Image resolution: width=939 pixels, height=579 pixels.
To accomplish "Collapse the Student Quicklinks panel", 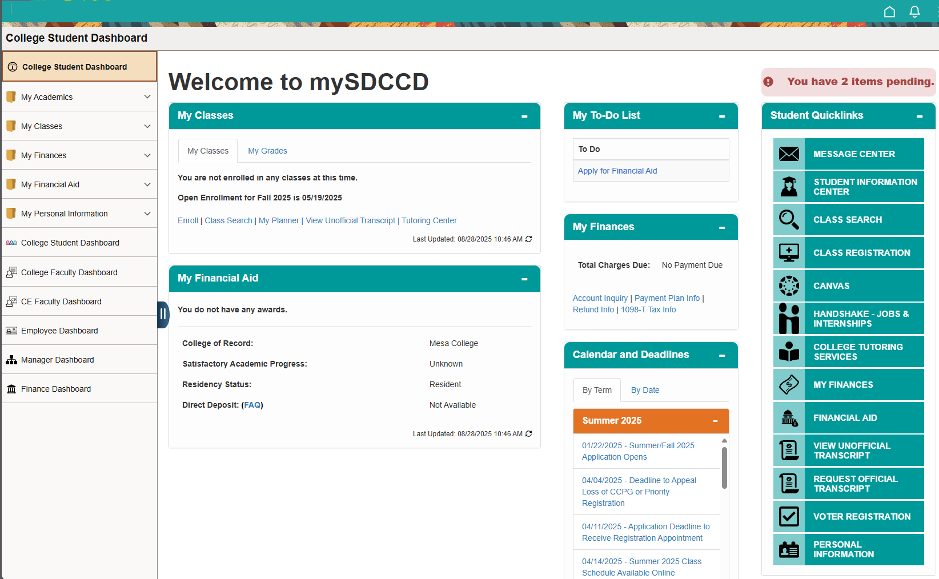I will click(920, 116).
